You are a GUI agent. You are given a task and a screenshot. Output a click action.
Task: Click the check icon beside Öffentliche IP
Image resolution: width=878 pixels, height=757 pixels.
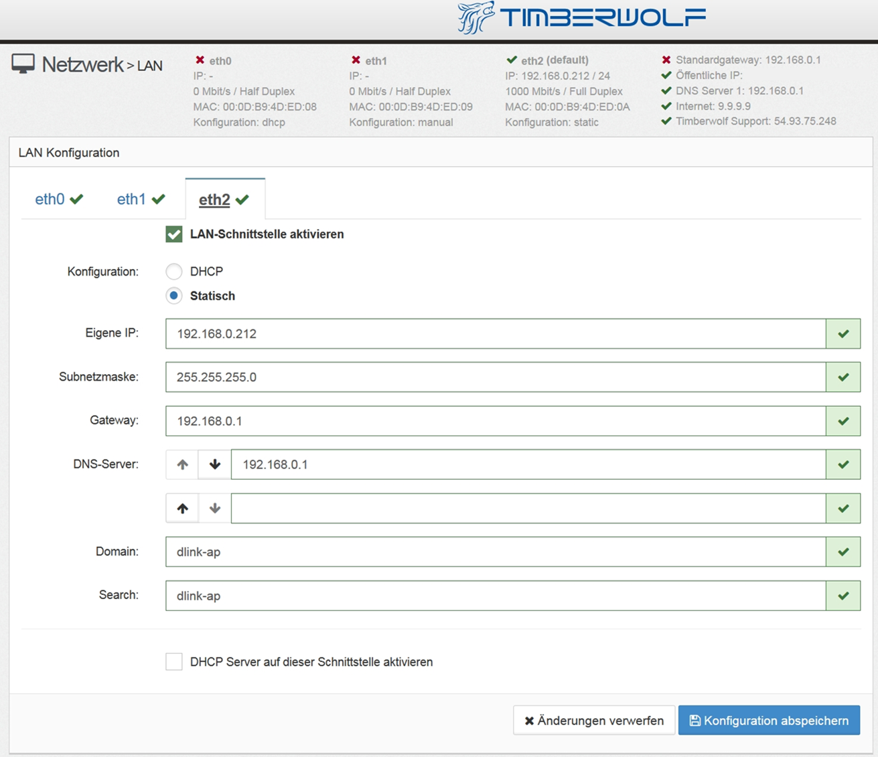tap(666, 75)
